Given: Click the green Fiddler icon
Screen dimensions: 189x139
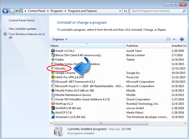Looking at the screenshot, I should click(53, 60).
